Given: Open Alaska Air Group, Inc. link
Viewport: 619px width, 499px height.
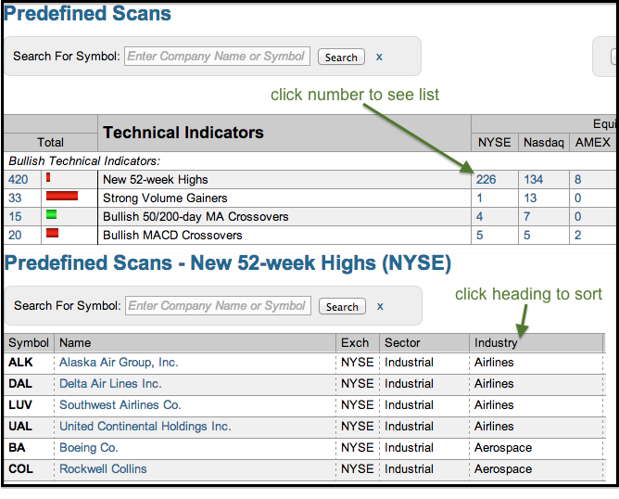Looking at the screenshot, I should 119,363.
